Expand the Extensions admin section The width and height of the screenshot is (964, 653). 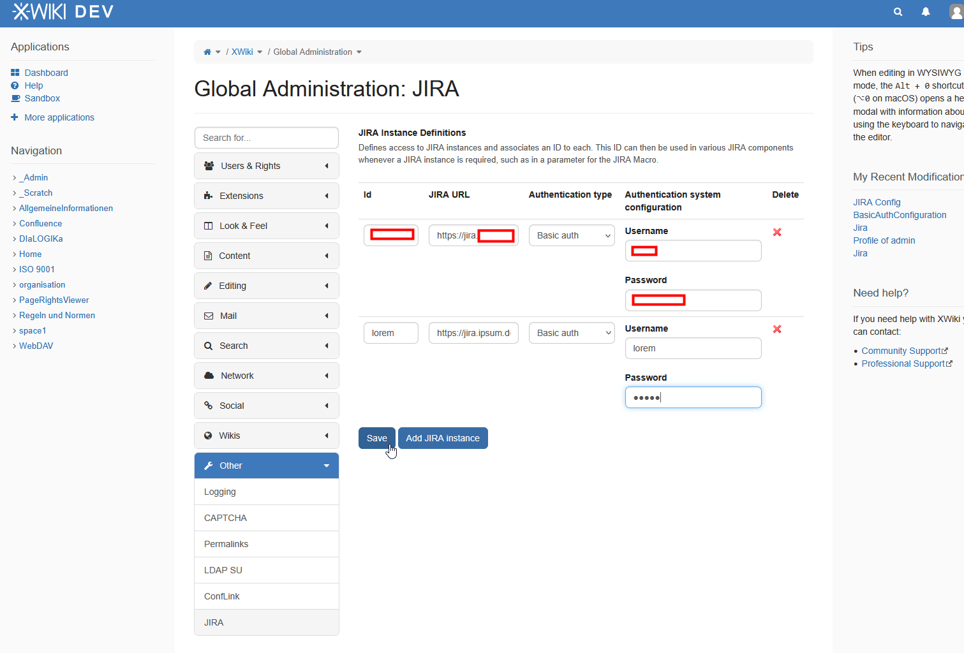click(267, 196)
